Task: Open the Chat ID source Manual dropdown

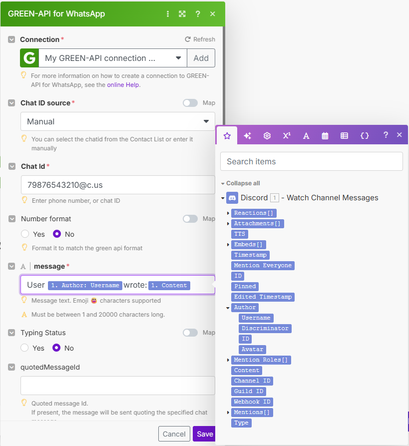Action: pyautogui.click(x=117, y=121)
